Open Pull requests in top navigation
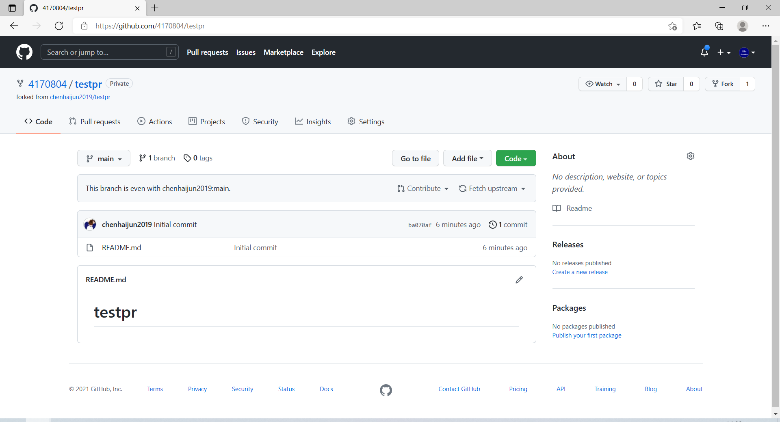This screenshot has width=780, height=422. (x=208, y=52)
